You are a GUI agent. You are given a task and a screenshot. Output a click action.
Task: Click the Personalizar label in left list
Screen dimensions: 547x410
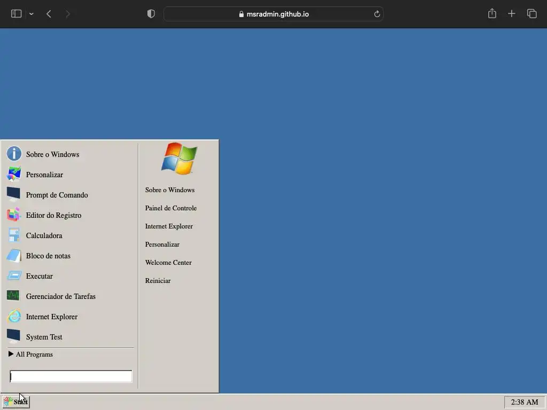pos(44,175)
